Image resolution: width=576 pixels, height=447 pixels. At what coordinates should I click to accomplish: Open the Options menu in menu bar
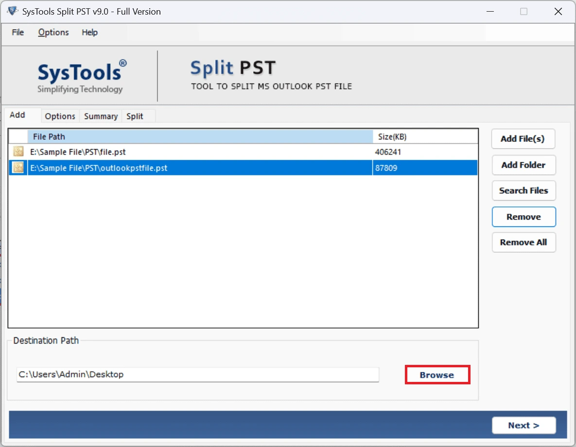coord(53,33)
